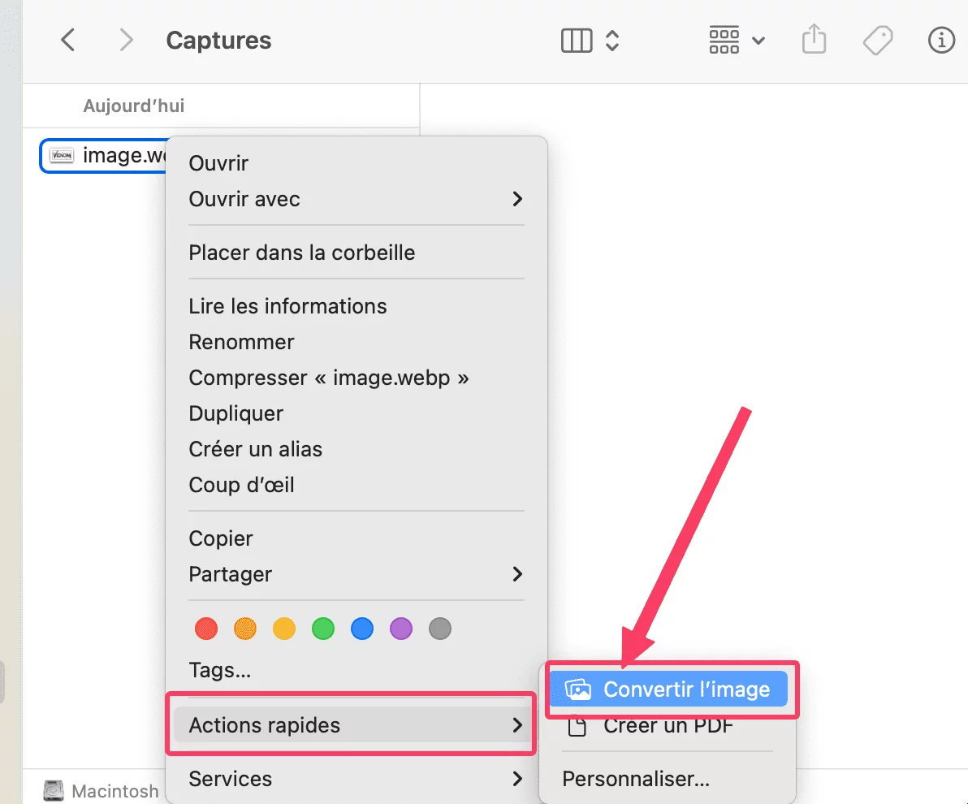Click the Macintosh disk icon in path bar
Image resolution: width=968 pixels, height=804 pixels.
point(54,791)
